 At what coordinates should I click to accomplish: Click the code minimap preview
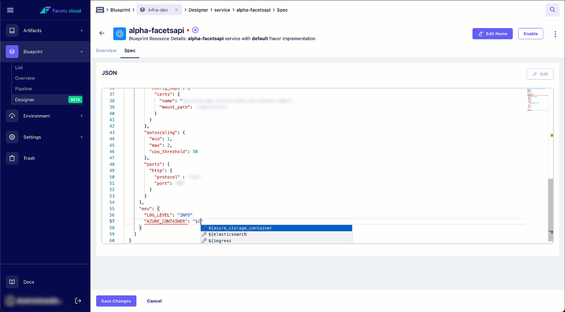pos(537,100)
